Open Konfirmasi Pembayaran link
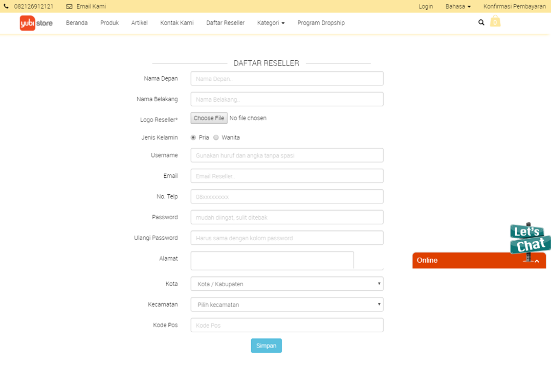The height and width of the screenshot is (368, 551). (515, 6)
